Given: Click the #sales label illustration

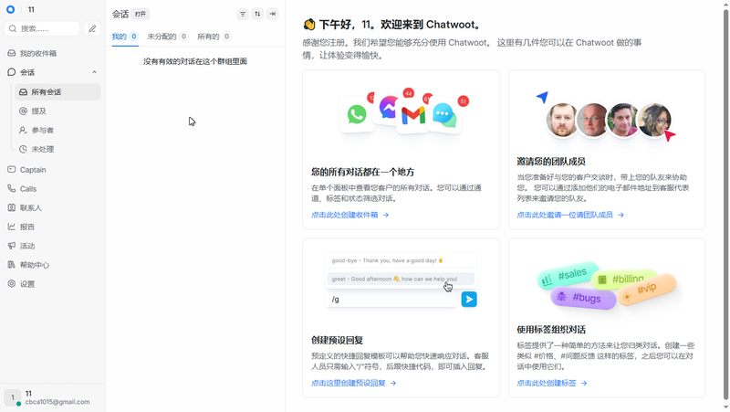Looking at the screenshot, I should tap(568, 275).
